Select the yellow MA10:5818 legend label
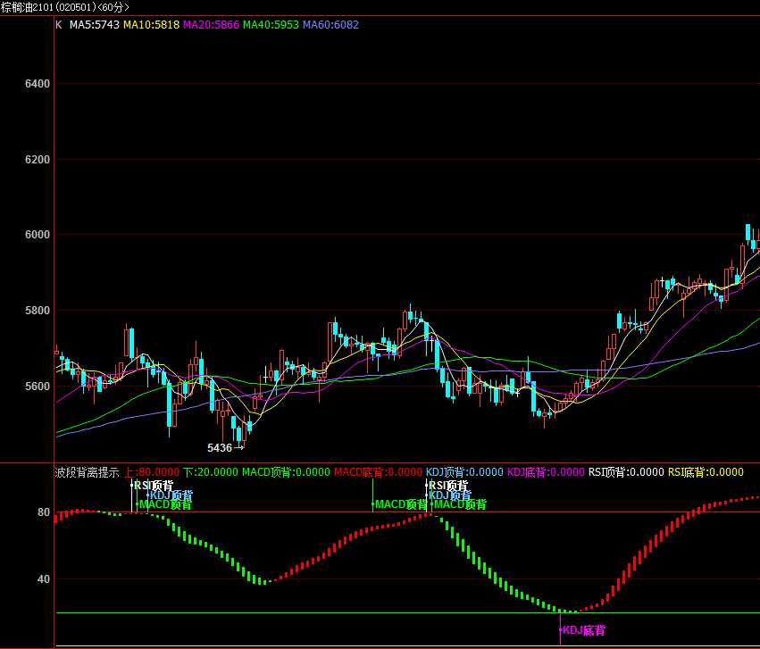The width and height of the screenshot is (760, 649). point(150,25)
